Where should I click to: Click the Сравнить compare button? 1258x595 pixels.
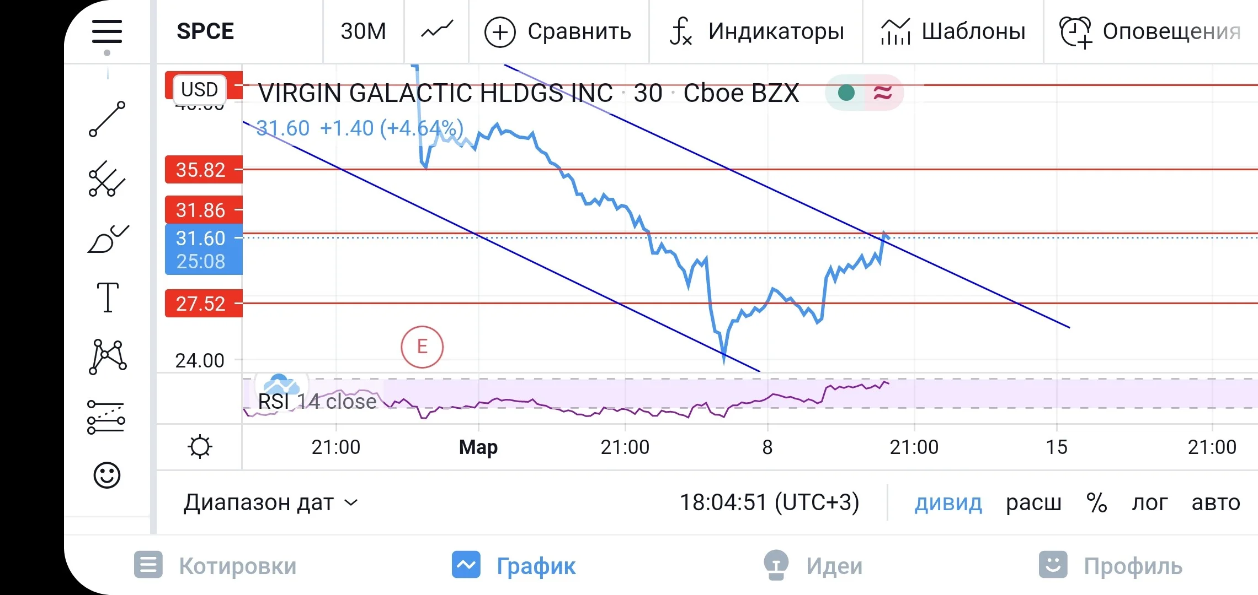(x=558, y=31)
